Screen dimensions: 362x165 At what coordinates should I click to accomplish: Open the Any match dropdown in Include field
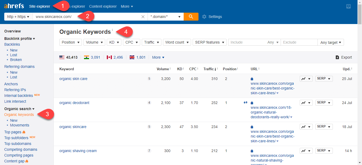coord(273,42)
